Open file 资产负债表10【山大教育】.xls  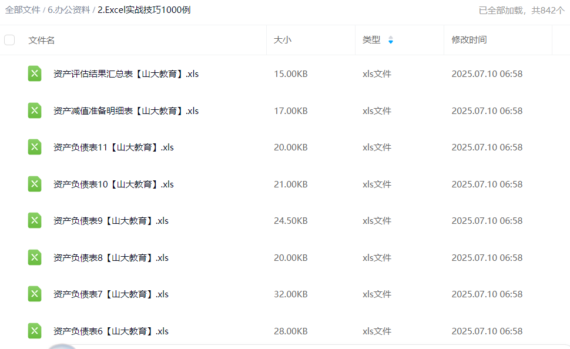tap(113, 184)
